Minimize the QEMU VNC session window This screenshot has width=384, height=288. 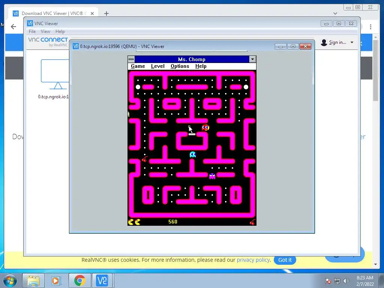[x=280, y=46]
